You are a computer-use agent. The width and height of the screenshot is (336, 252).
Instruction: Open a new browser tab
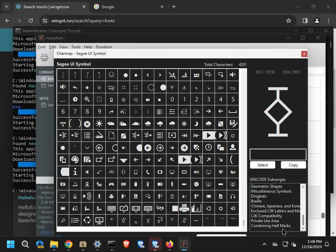click(x=174, y=7)
